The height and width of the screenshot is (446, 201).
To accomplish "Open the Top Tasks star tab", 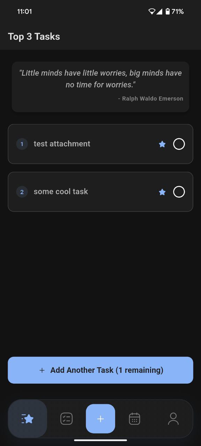I will (x=28, y=418).
